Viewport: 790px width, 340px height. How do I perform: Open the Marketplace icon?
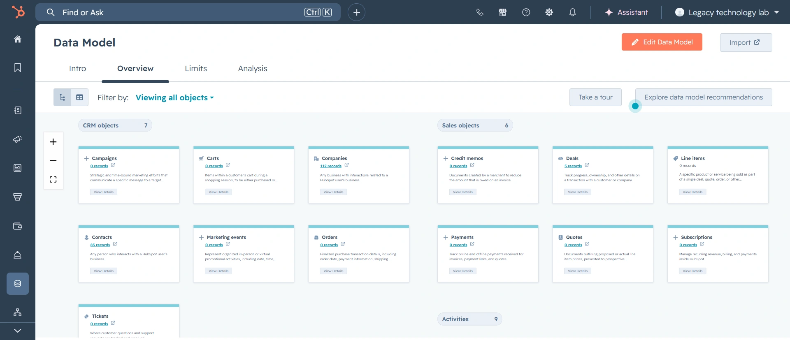(503, 12)
